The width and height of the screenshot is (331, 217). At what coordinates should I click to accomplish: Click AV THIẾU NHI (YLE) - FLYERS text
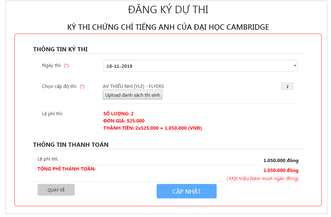pos(134,86)
